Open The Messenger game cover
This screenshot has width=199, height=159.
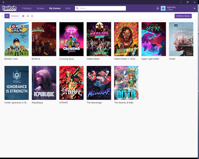99,83
